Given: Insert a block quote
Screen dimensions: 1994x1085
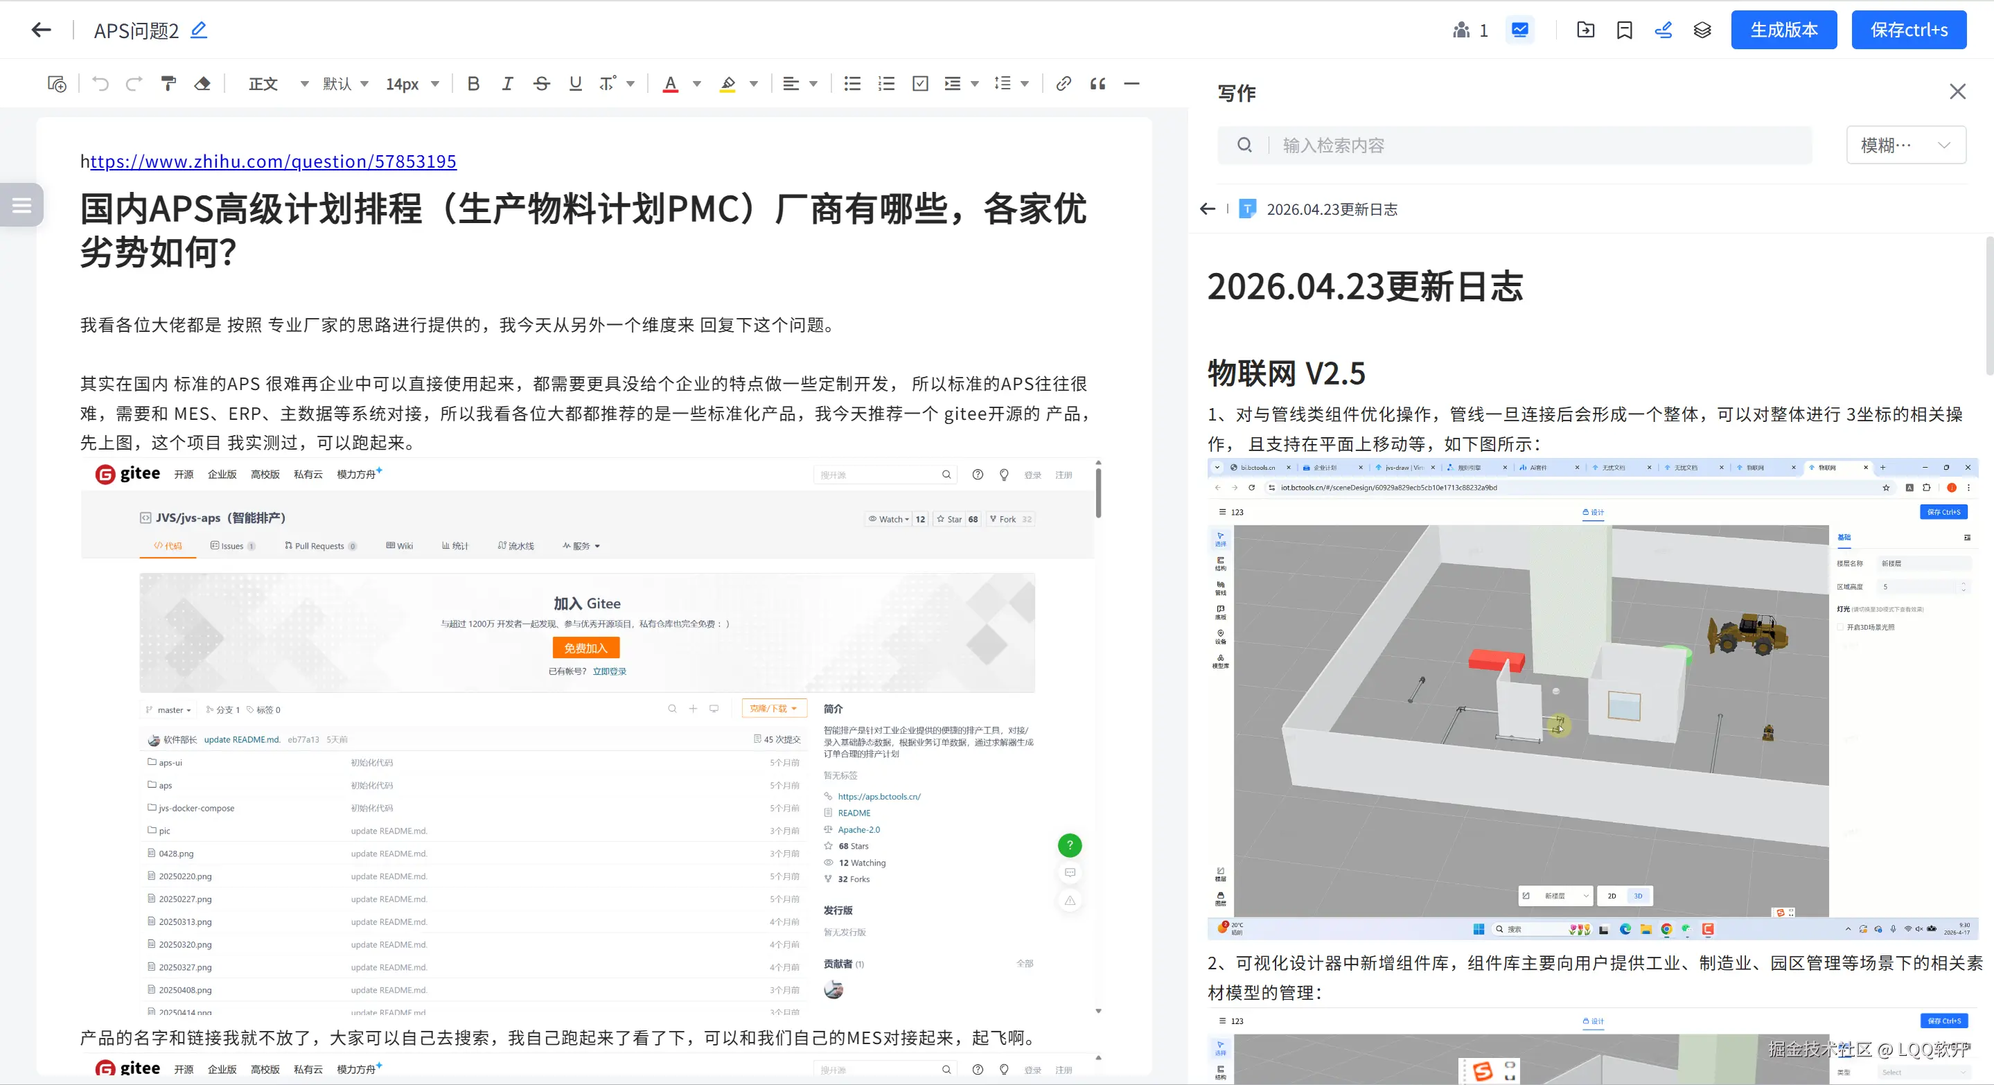Looking at the screenshot, I should click(1097, 84).
